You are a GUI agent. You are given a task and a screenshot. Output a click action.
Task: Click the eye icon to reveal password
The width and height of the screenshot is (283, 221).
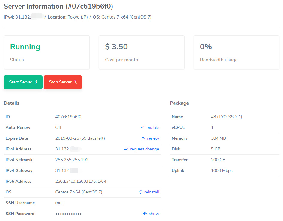point(145,214)
